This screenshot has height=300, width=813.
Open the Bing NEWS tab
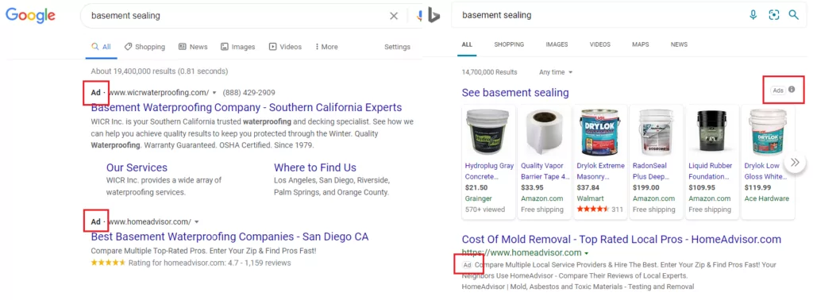coord(679,44)
